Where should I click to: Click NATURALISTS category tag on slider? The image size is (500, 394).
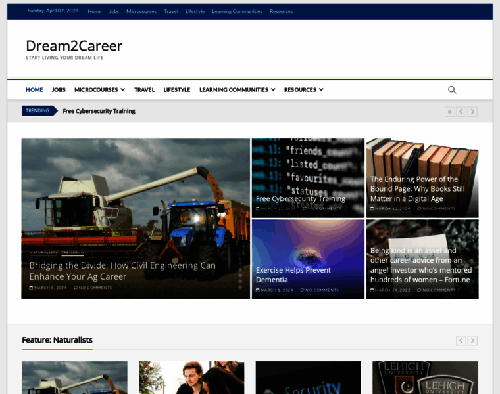43,252
